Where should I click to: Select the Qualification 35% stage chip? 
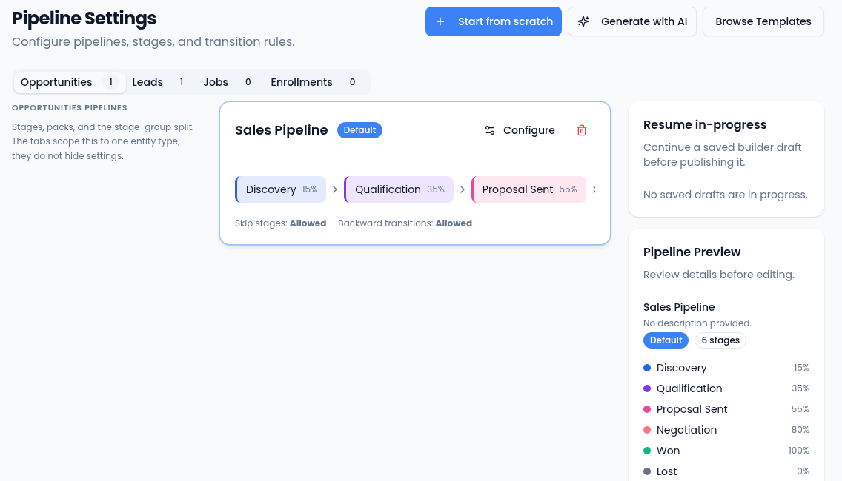(x=399, y=189)
